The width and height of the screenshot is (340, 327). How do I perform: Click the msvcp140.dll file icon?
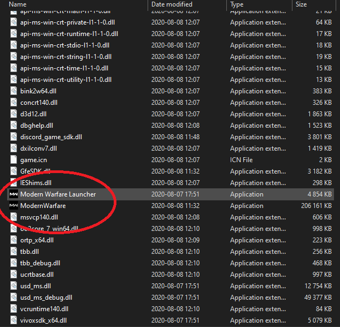coord(14,217)
